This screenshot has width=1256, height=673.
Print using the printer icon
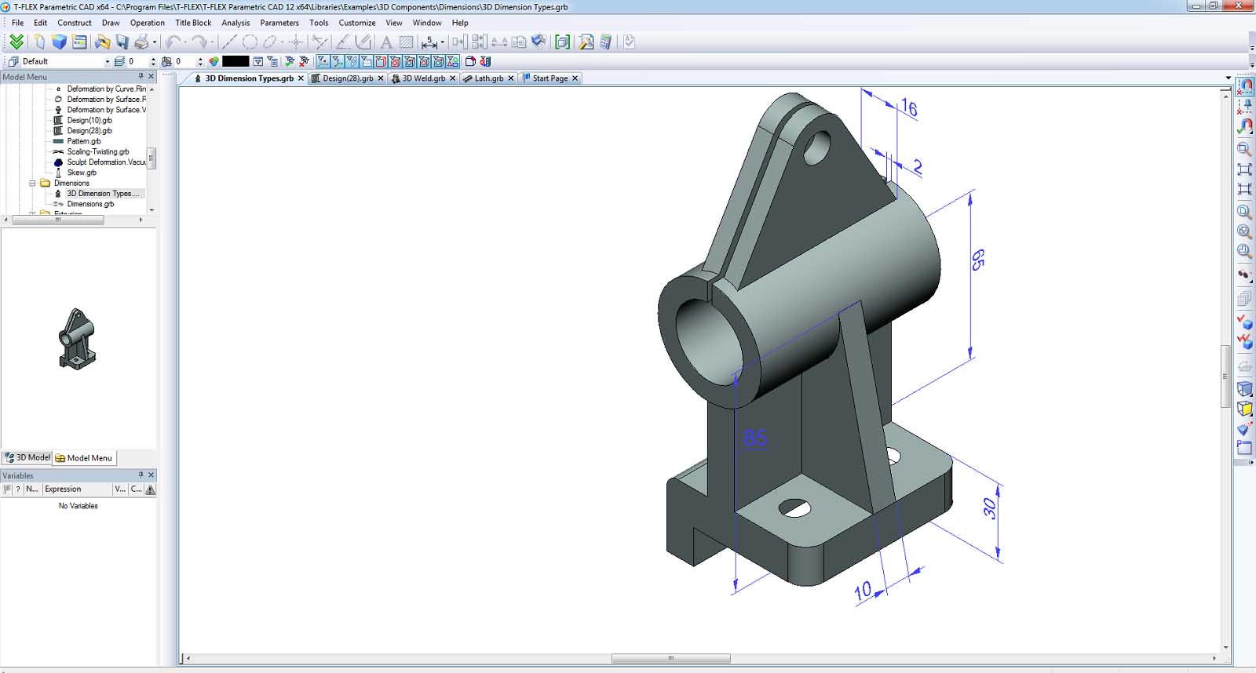141,42
